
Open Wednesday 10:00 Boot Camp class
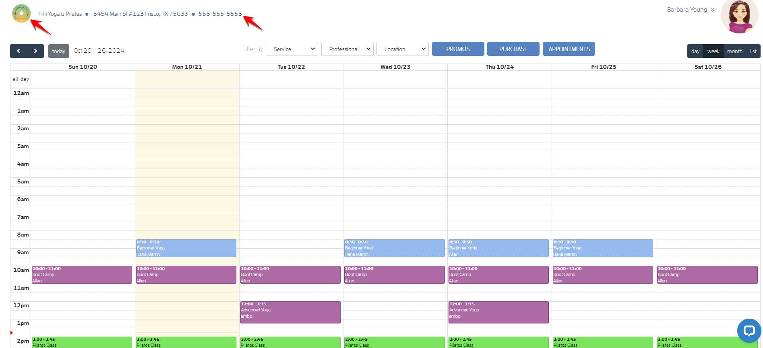395,275
